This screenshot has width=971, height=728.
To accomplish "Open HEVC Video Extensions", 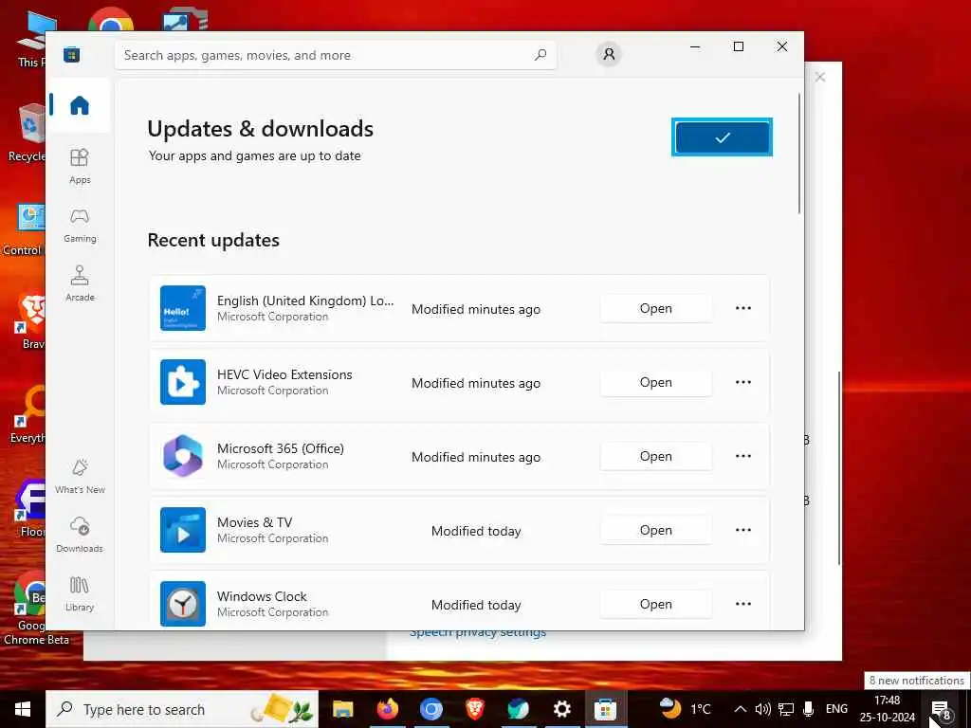I will [656, 382].
